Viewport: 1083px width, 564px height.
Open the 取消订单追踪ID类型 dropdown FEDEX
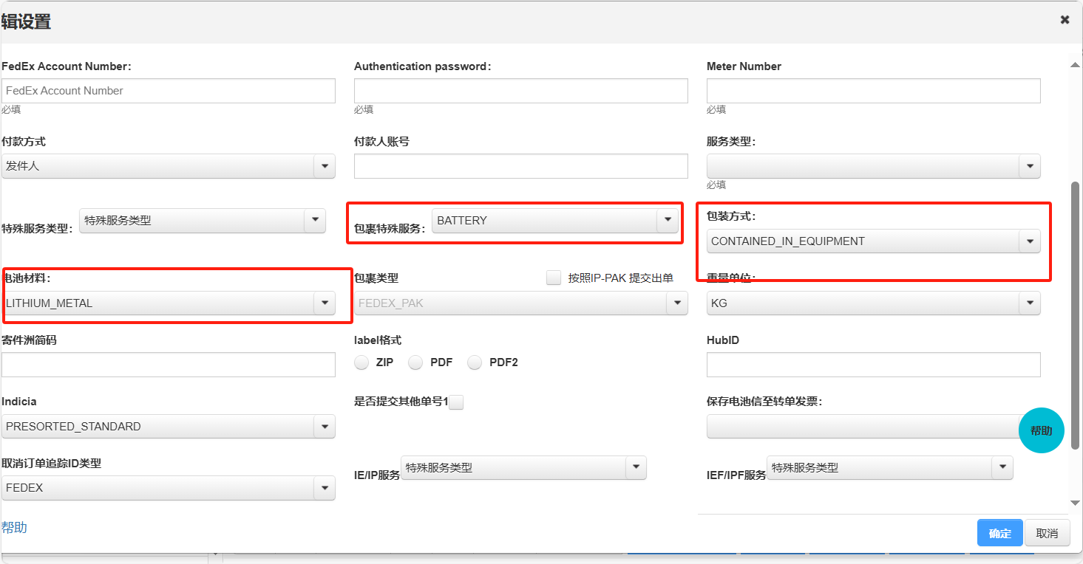click(169, 488)
